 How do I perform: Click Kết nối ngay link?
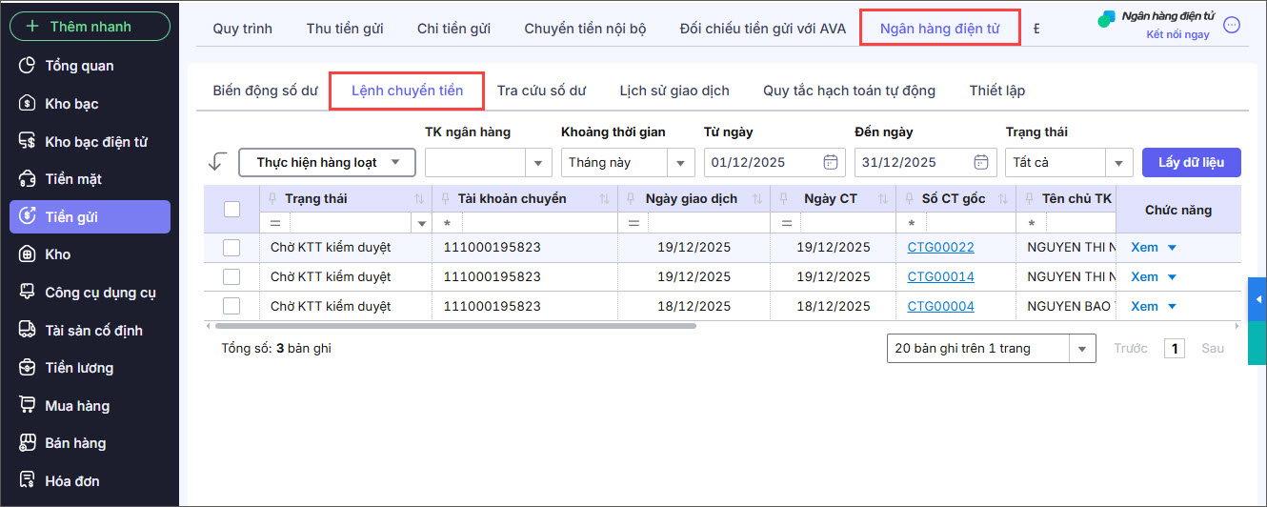pyautogui.click(x=1177, y=34)
